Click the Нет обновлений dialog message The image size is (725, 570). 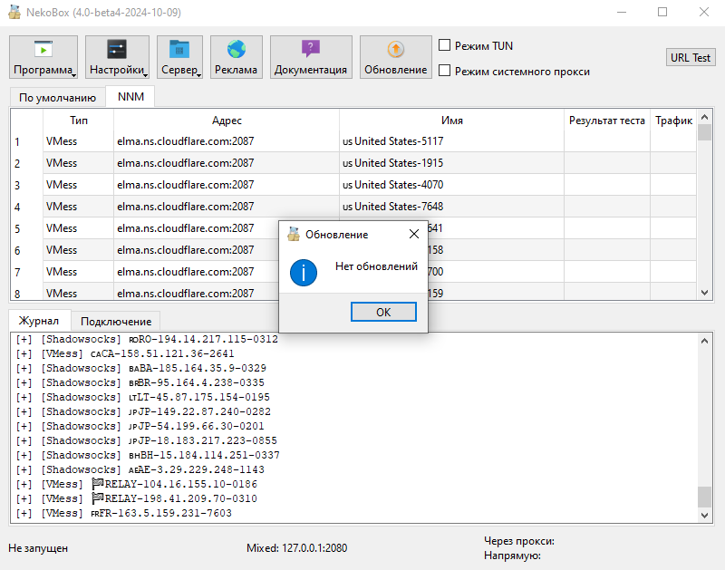376,266
